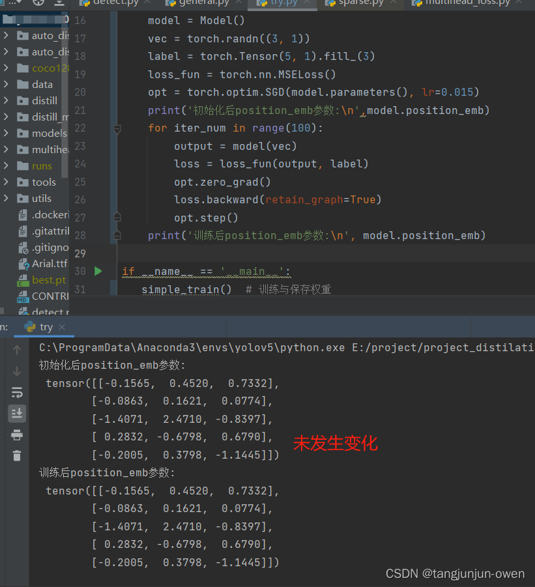535x587 pixels.
Task: Clear the console with the trash icon
Action: 16,455
